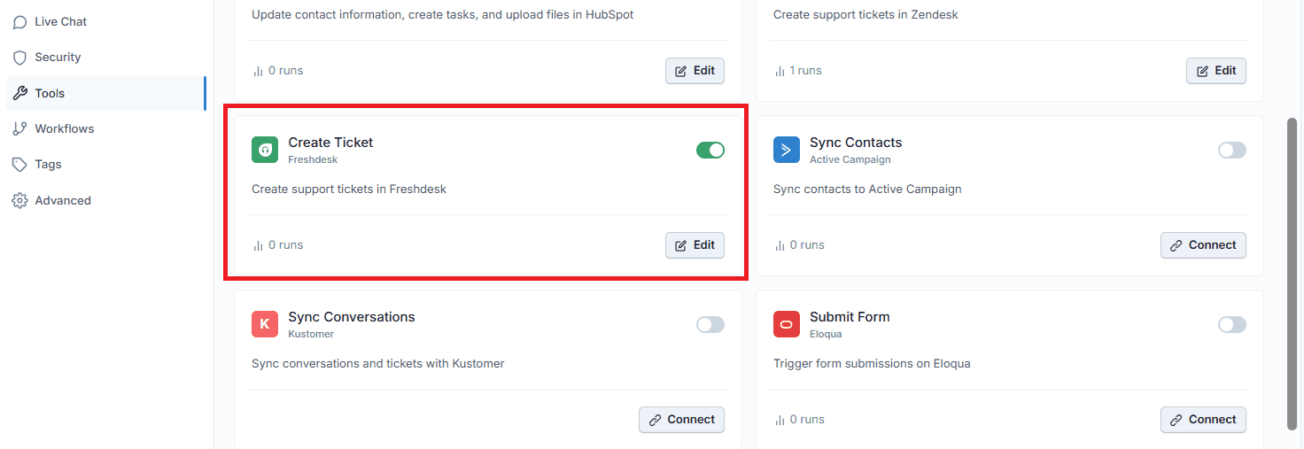Click the Workflows branch icon in sidebar
Image resolution: width=1304 pixels, height=449 pixels.
[19, 129]
